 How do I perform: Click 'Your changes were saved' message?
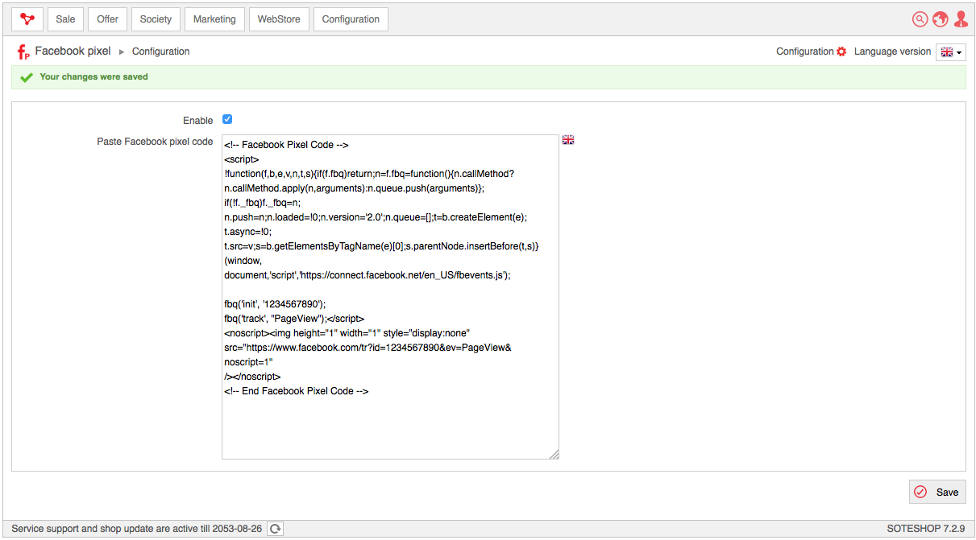click(93, 77)
